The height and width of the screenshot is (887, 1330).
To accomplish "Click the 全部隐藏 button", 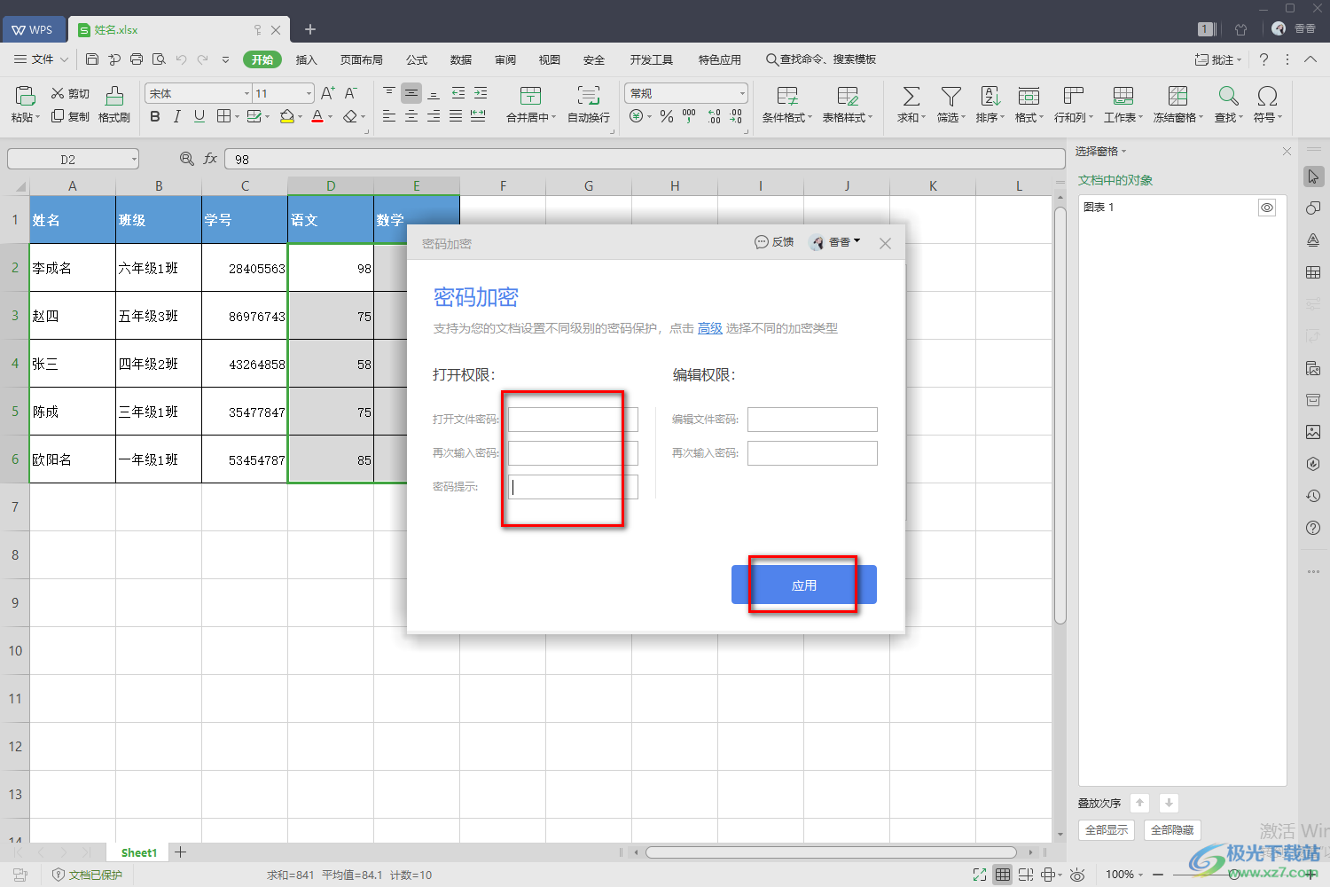I will 1172,830.
